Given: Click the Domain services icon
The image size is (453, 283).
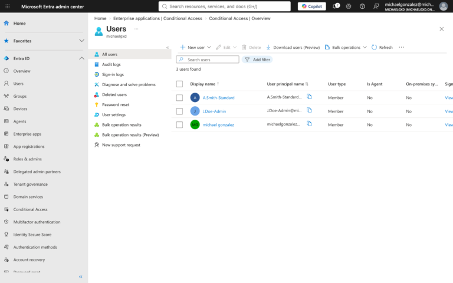Looking at the screenshot, I should pyautogui.click(x=6, y=197).
